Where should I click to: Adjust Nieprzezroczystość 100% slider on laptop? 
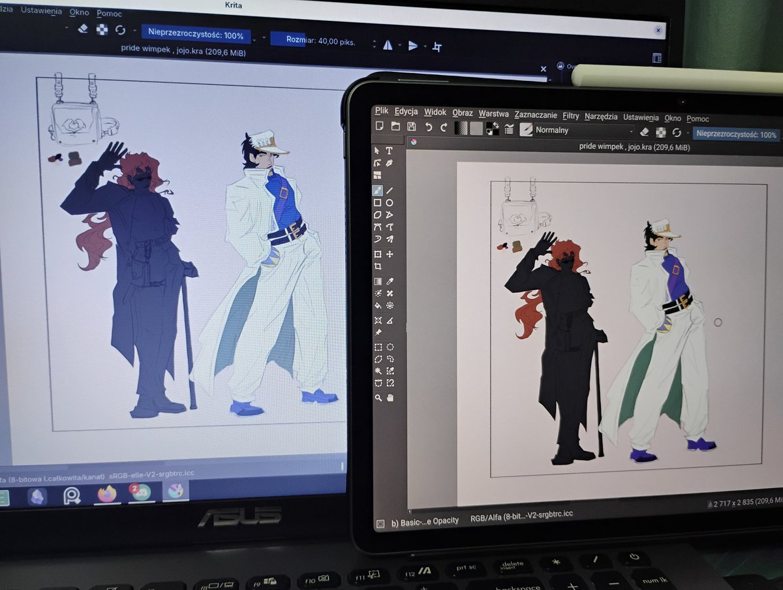[x=195, y=35]
